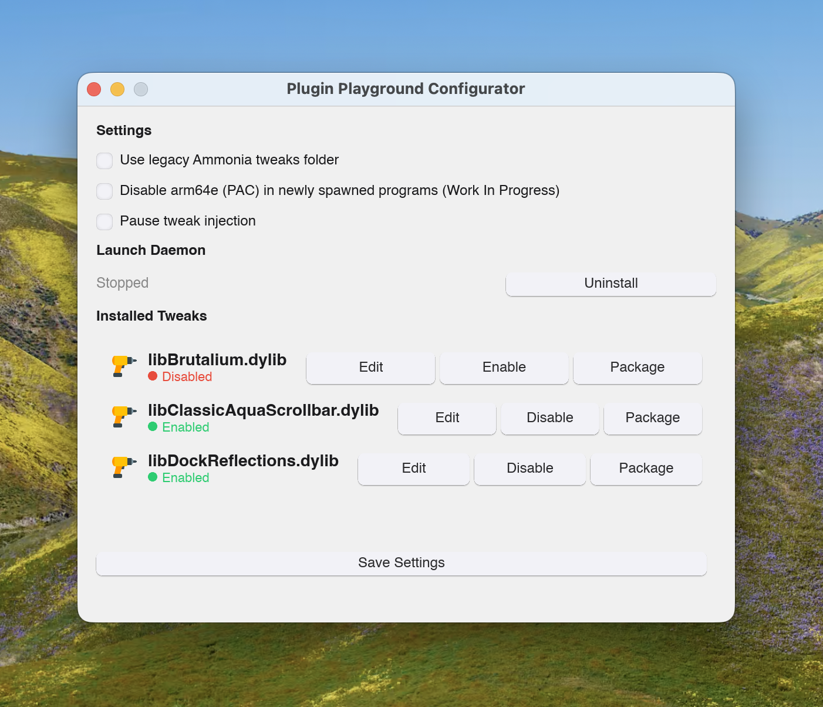823x707 pixels.
Task: Select the libBrutalium.dylib name text
Action: point(217,360)
